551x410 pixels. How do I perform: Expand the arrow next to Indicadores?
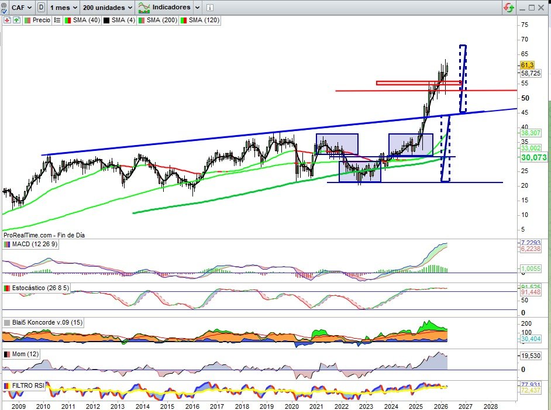click(198, 8)
